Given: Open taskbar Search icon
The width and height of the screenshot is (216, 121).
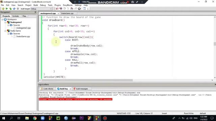Looking at the screenshot, I should pos(11,118).
